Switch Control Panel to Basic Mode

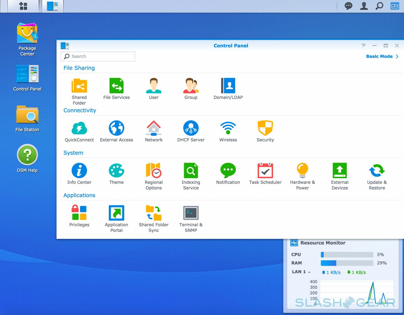(382, 56)
